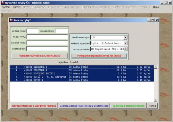Click the Od čísla revíru field
Viewport: 173px width, 122px height.
[x=33, y=31]
